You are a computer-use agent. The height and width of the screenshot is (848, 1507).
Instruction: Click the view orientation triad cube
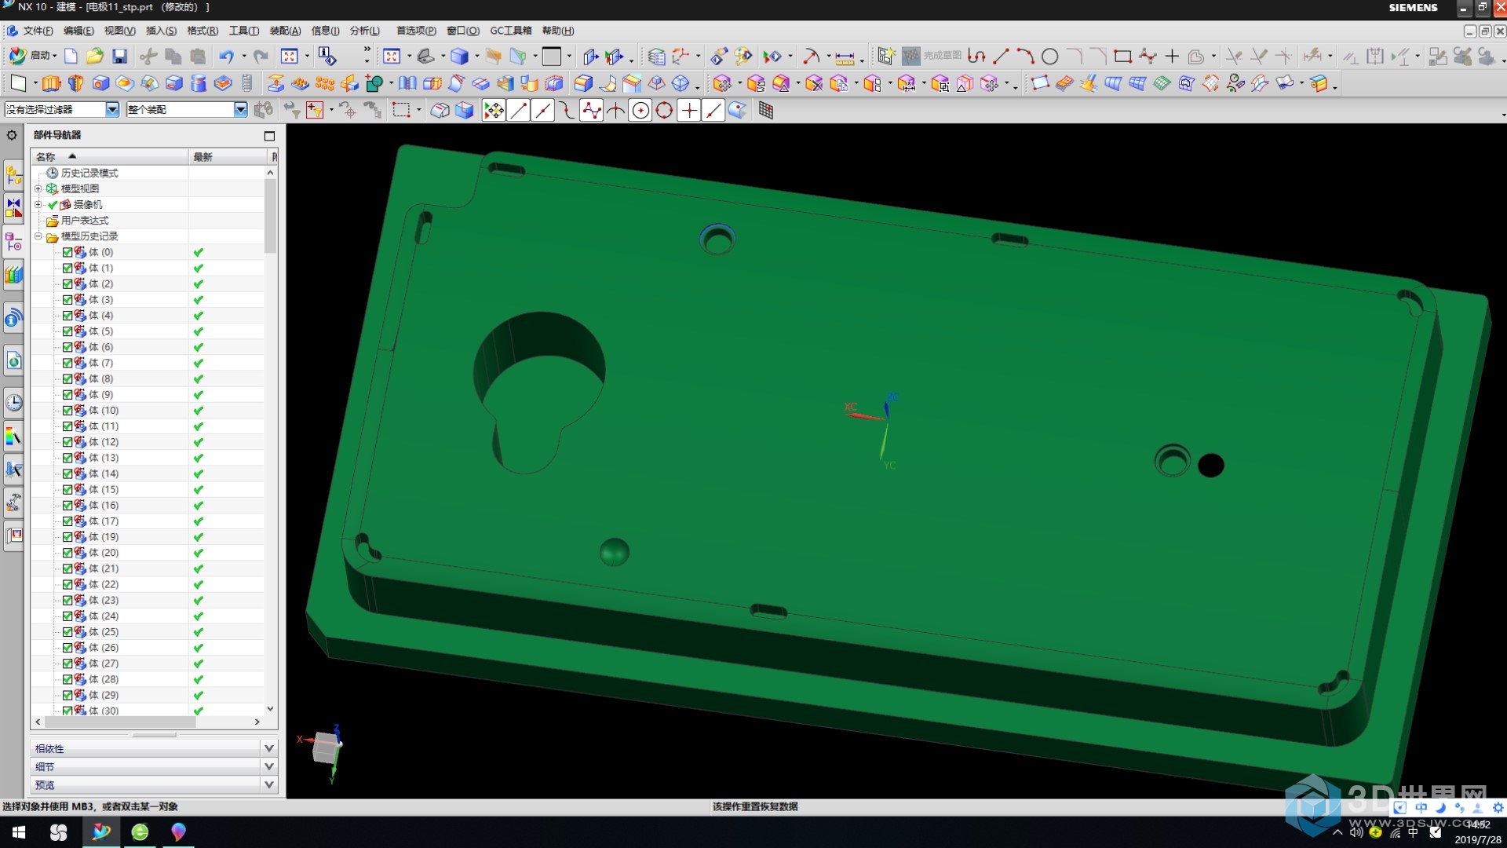[x=325, y=747]
